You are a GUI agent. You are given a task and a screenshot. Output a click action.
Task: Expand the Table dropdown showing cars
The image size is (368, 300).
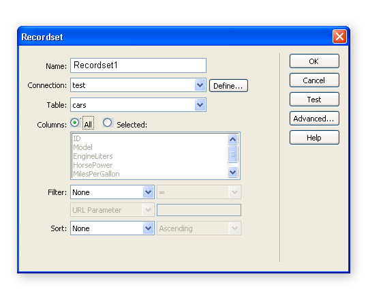click(x=200, y=105)
